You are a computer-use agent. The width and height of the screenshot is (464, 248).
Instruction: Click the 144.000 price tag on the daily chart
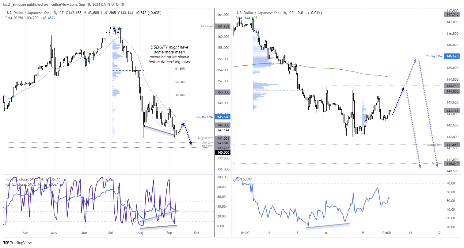pyautogui.click(x=223, y=125)
